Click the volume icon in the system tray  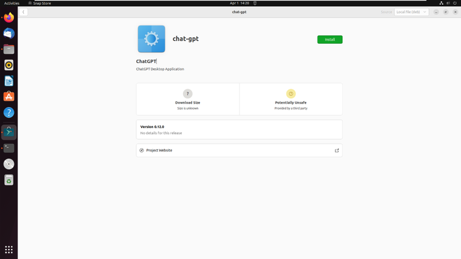coord(448,3)
